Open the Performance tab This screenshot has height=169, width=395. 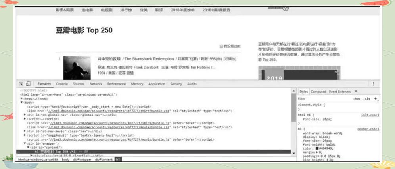[x=116, y=84]
